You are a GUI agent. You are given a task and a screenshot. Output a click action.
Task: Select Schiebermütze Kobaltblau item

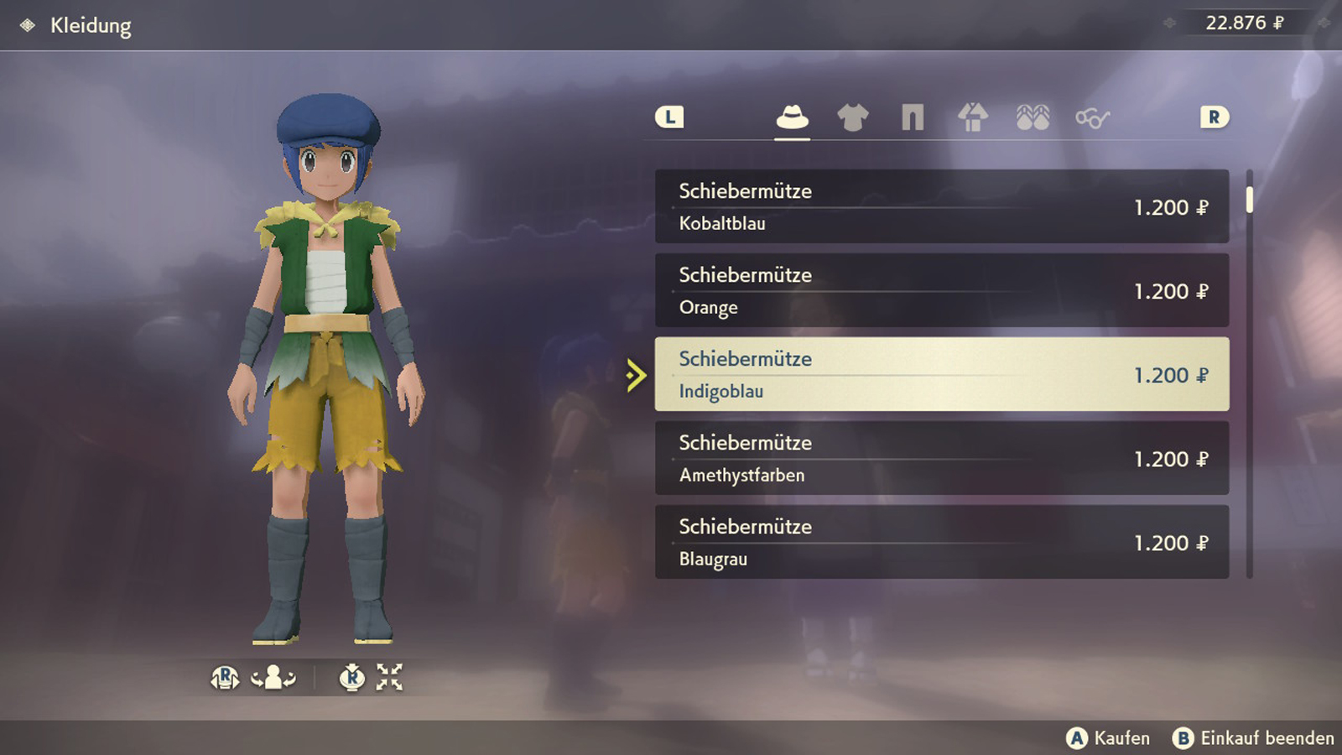point(942,206)
